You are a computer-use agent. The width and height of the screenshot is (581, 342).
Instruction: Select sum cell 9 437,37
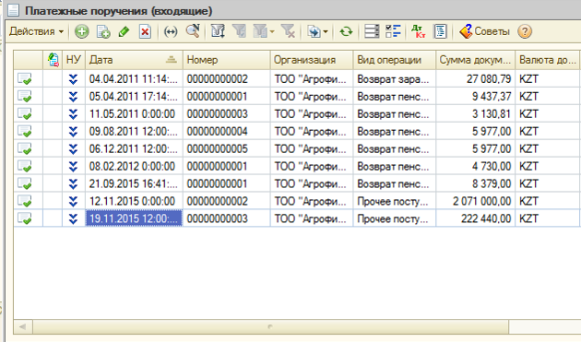point(475,97)
